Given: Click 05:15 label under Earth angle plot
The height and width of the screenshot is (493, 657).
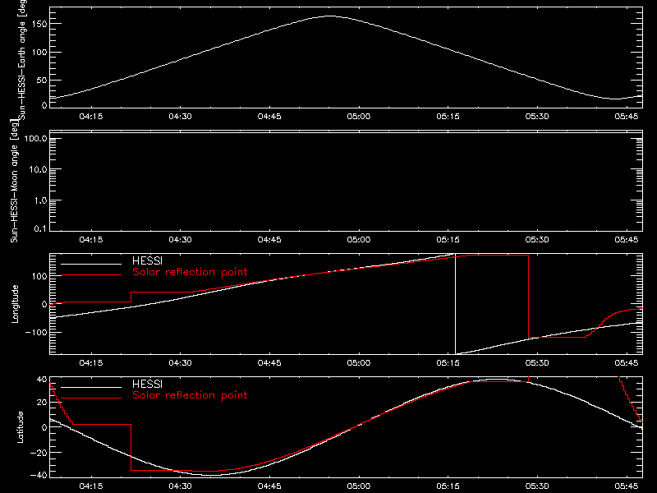Looking at the screenshot, I should (x=448, y=117).
